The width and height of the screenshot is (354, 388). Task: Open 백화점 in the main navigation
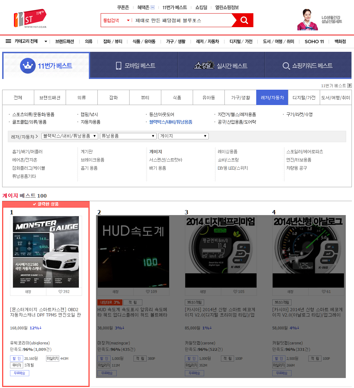[x=340, y=41]
